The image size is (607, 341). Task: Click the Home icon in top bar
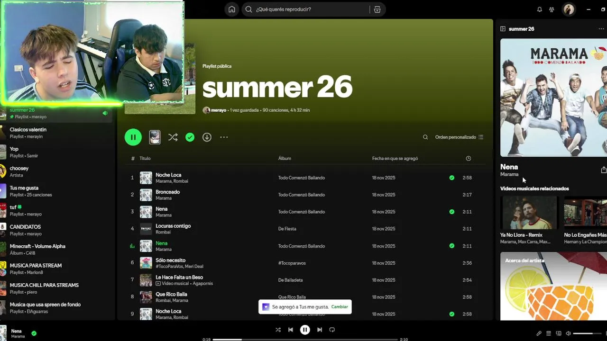231,9
